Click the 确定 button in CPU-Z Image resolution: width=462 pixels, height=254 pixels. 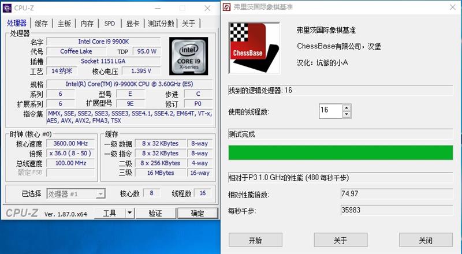point(198,213)
